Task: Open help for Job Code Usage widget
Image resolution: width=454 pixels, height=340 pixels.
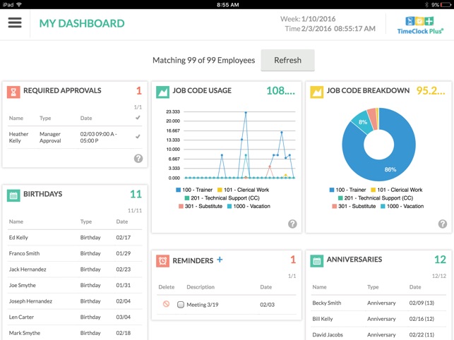Action: pyautogui.click(x=292, y=224)
